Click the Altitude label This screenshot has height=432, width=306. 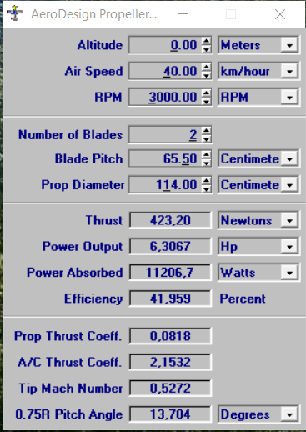(x=100, y=45)
